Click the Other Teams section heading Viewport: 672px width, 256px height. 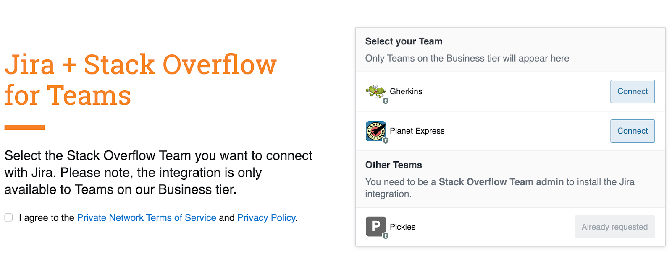(x=394, y=165)
